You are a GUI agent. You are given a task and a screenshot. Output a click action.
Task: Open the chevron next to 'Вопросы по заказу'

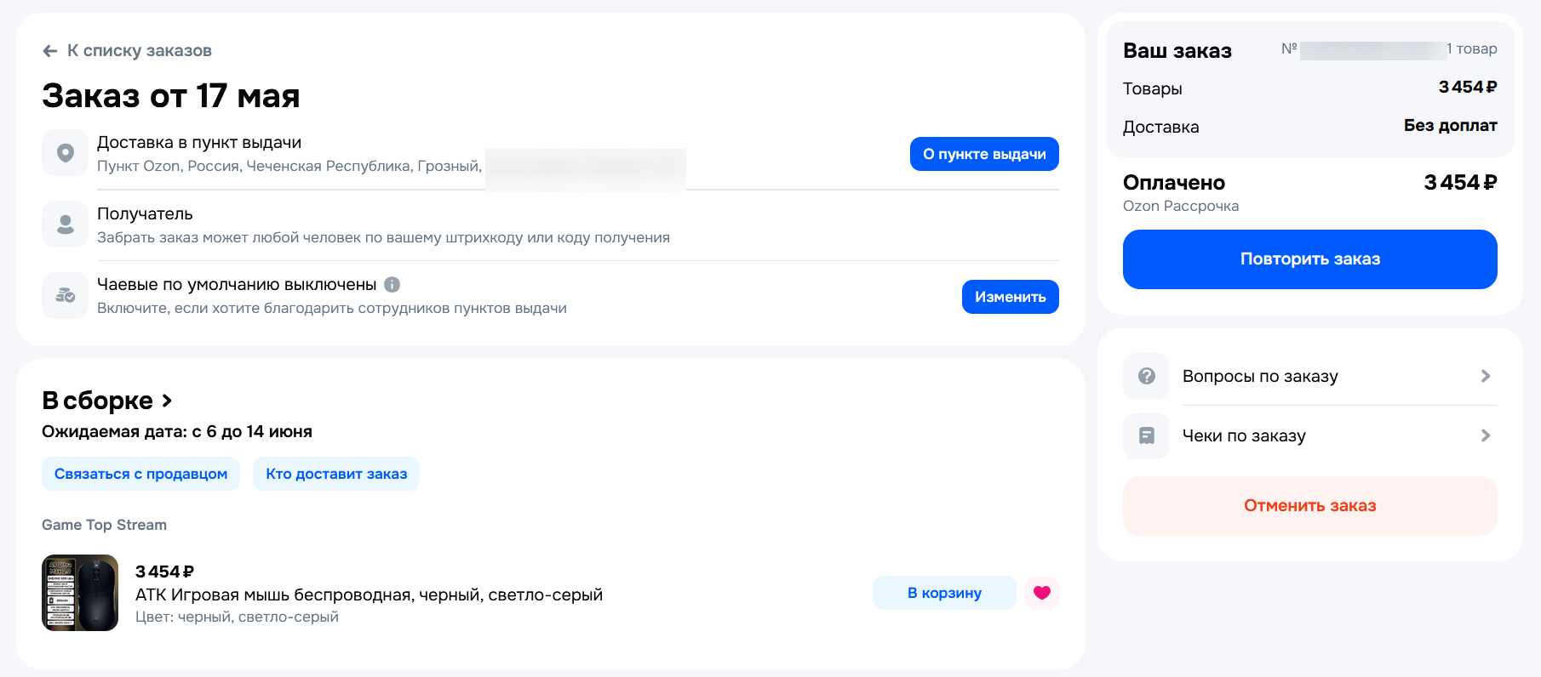(x=1486, y=376)
